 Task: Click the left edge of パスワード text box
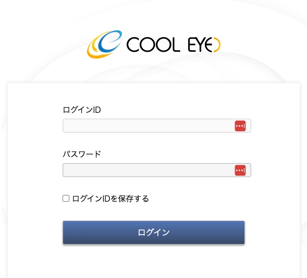click(67, 170)
